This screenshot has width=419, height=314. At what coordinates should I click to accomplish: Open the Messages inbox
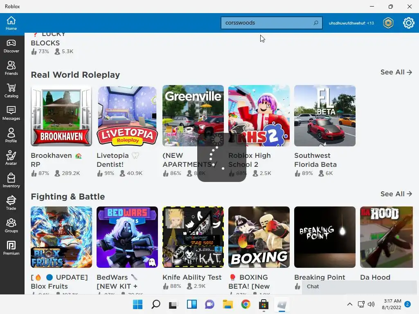pos(11,113)
